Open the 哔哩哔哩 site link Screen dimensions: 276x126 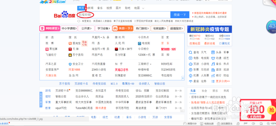144,70
